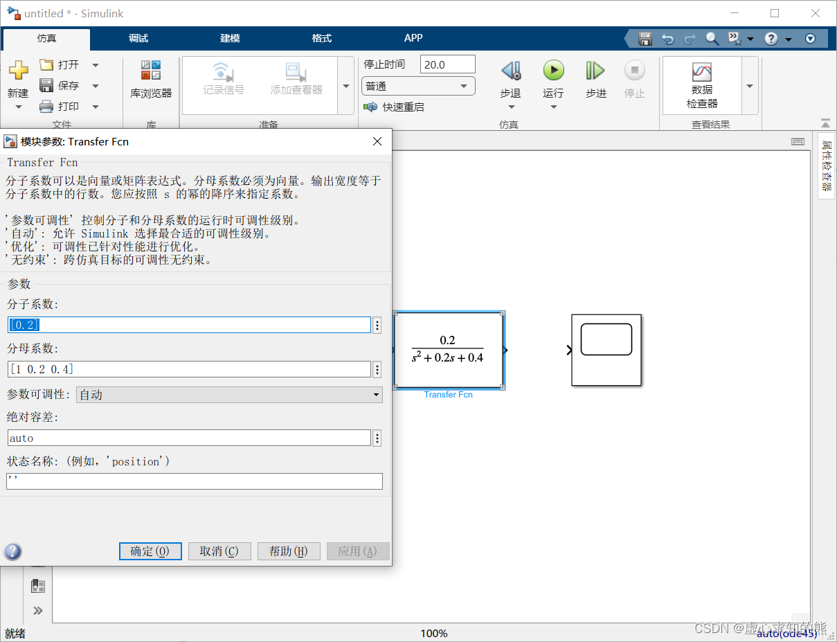Switch to the 调试 tab
The height and width of the screenshot is (642, 837).
click(x=138, y=39)
